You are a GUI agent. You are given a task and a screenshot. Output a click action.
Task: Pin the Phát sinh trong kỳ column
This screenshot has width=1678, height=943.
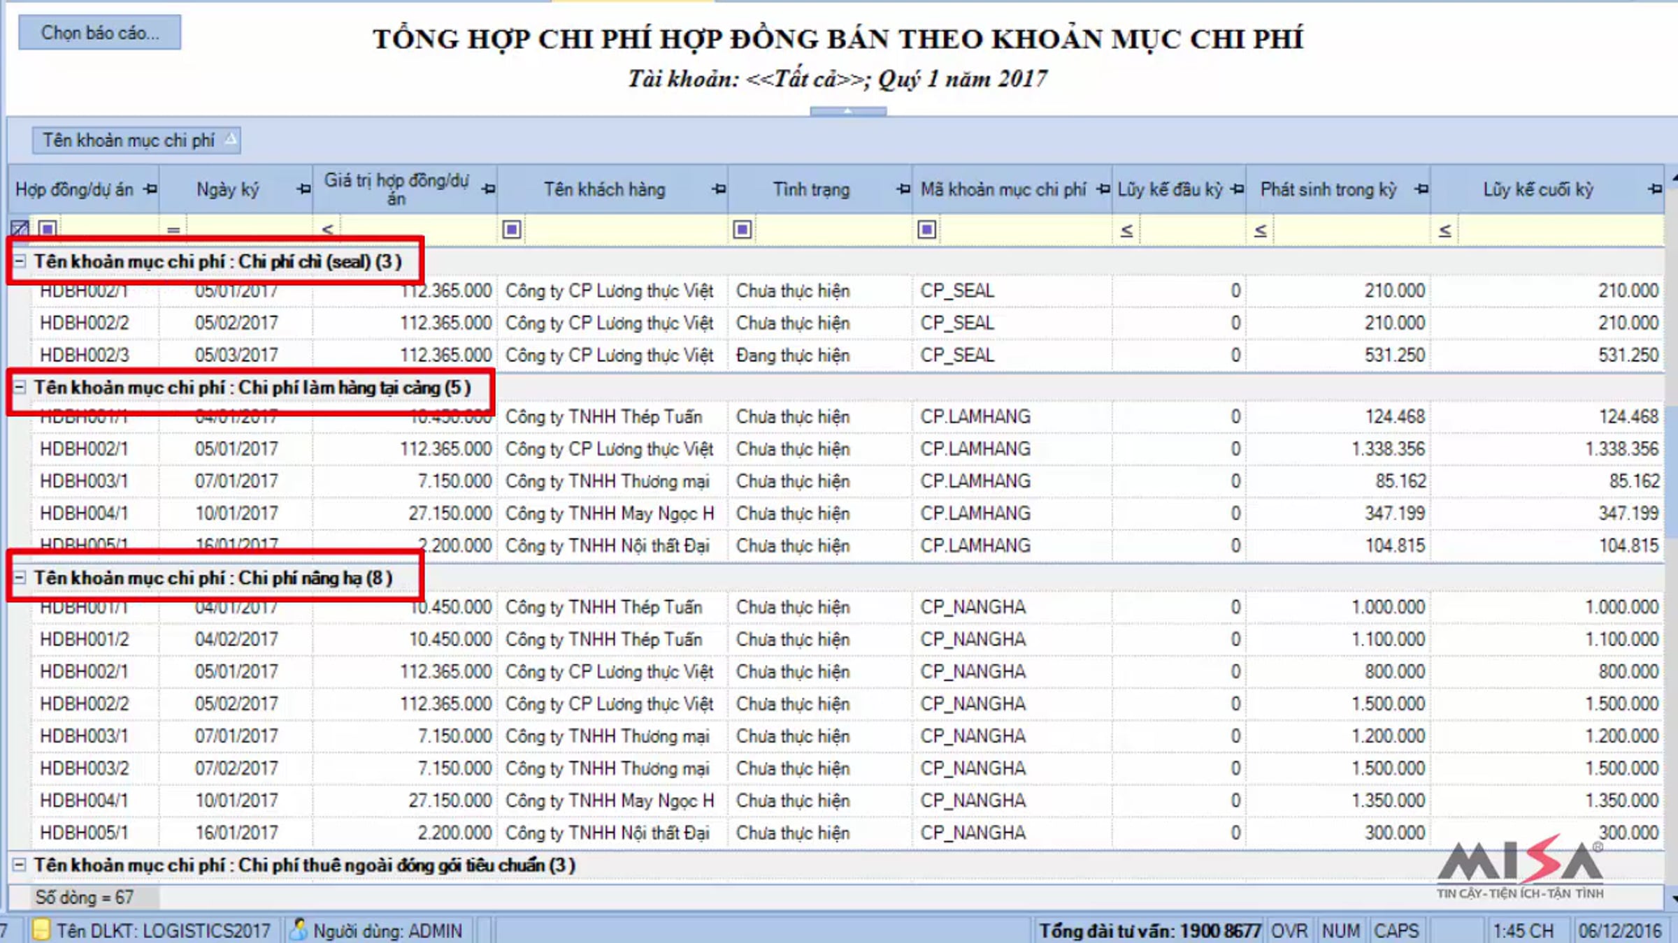click(1421, 189)
